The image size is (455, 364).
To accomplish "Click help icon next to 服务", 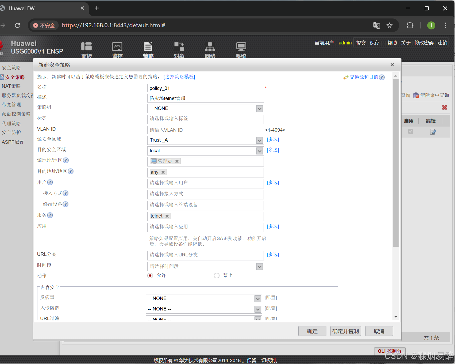I will (x=50, y=215).
